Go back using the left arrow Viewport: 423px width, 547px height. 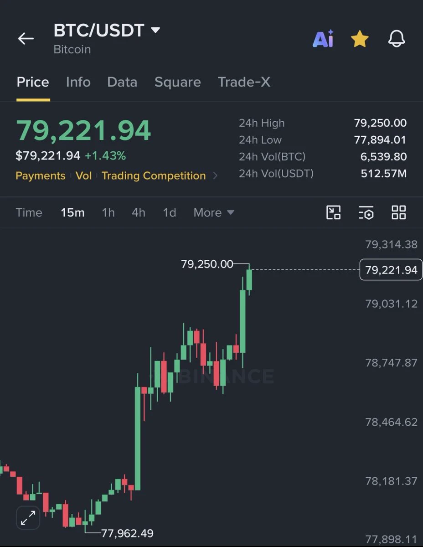pyautogui.click(x=26, y=39)
